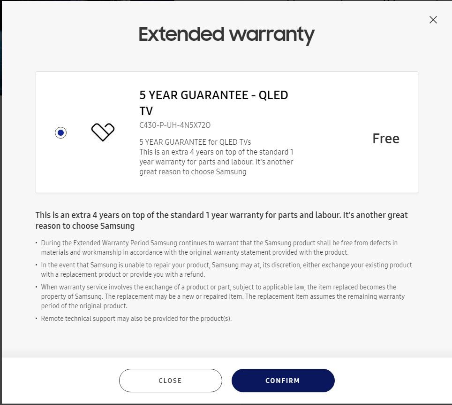Click the 'Extended warranty' heading

pos(226,34)
